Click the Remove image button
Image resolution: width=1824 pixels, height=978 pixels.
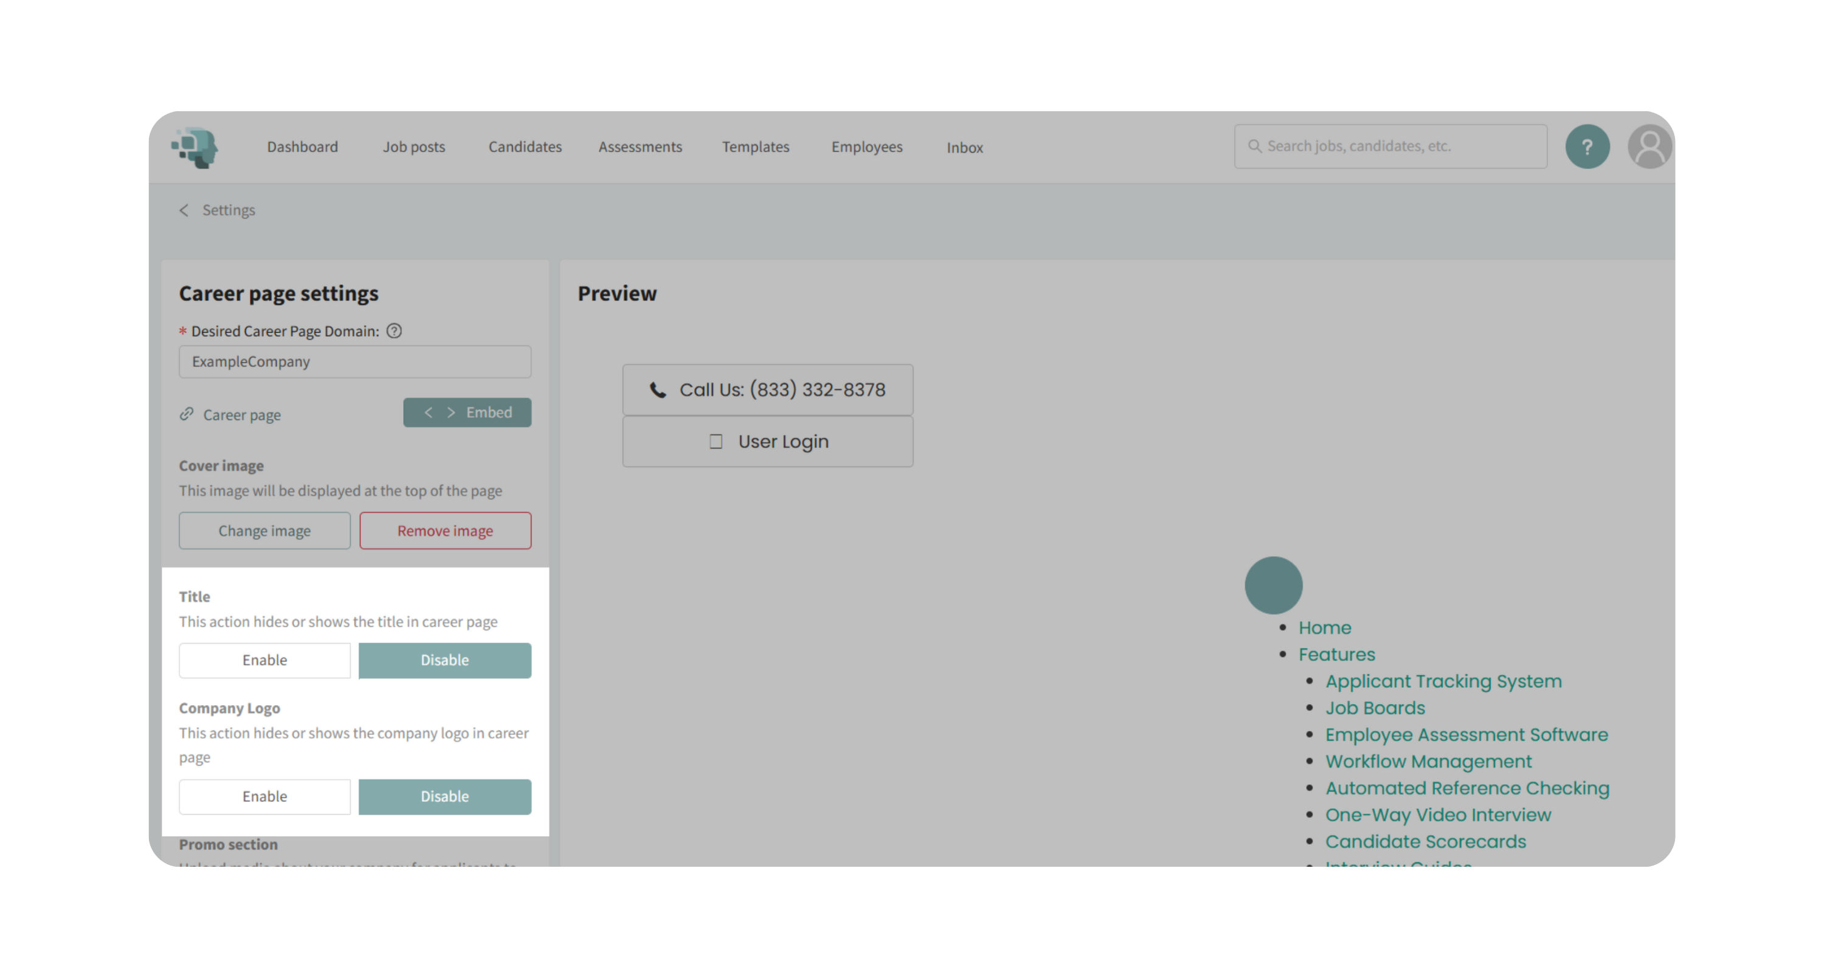444,531
